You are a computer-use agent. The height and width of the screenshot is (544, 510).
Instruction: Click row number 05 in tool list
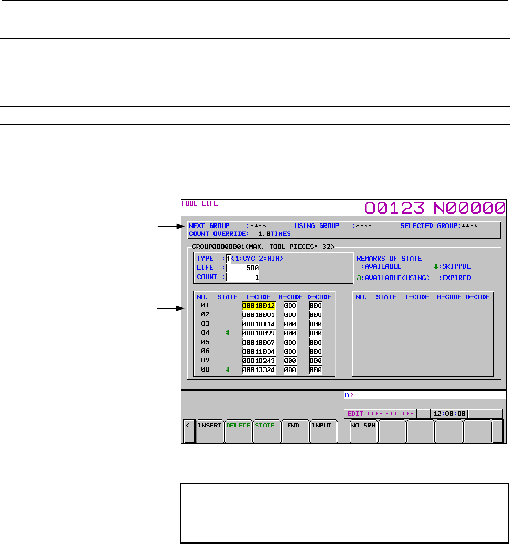[205, 342]
